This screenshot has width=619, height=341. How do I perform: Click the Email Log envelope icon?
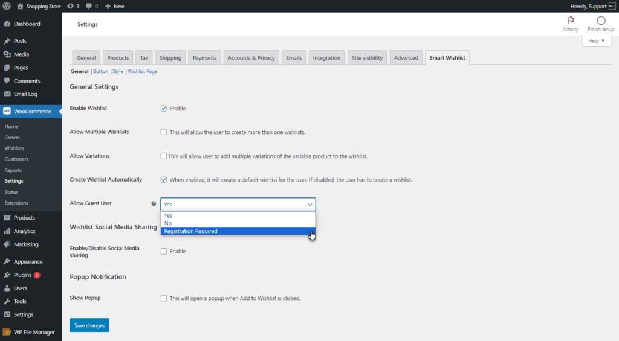7,94
